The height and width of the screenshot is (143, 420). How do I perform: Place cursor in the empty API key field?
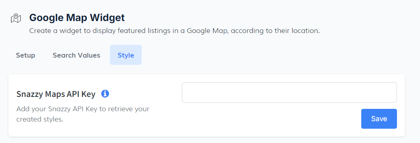[289, 93]
